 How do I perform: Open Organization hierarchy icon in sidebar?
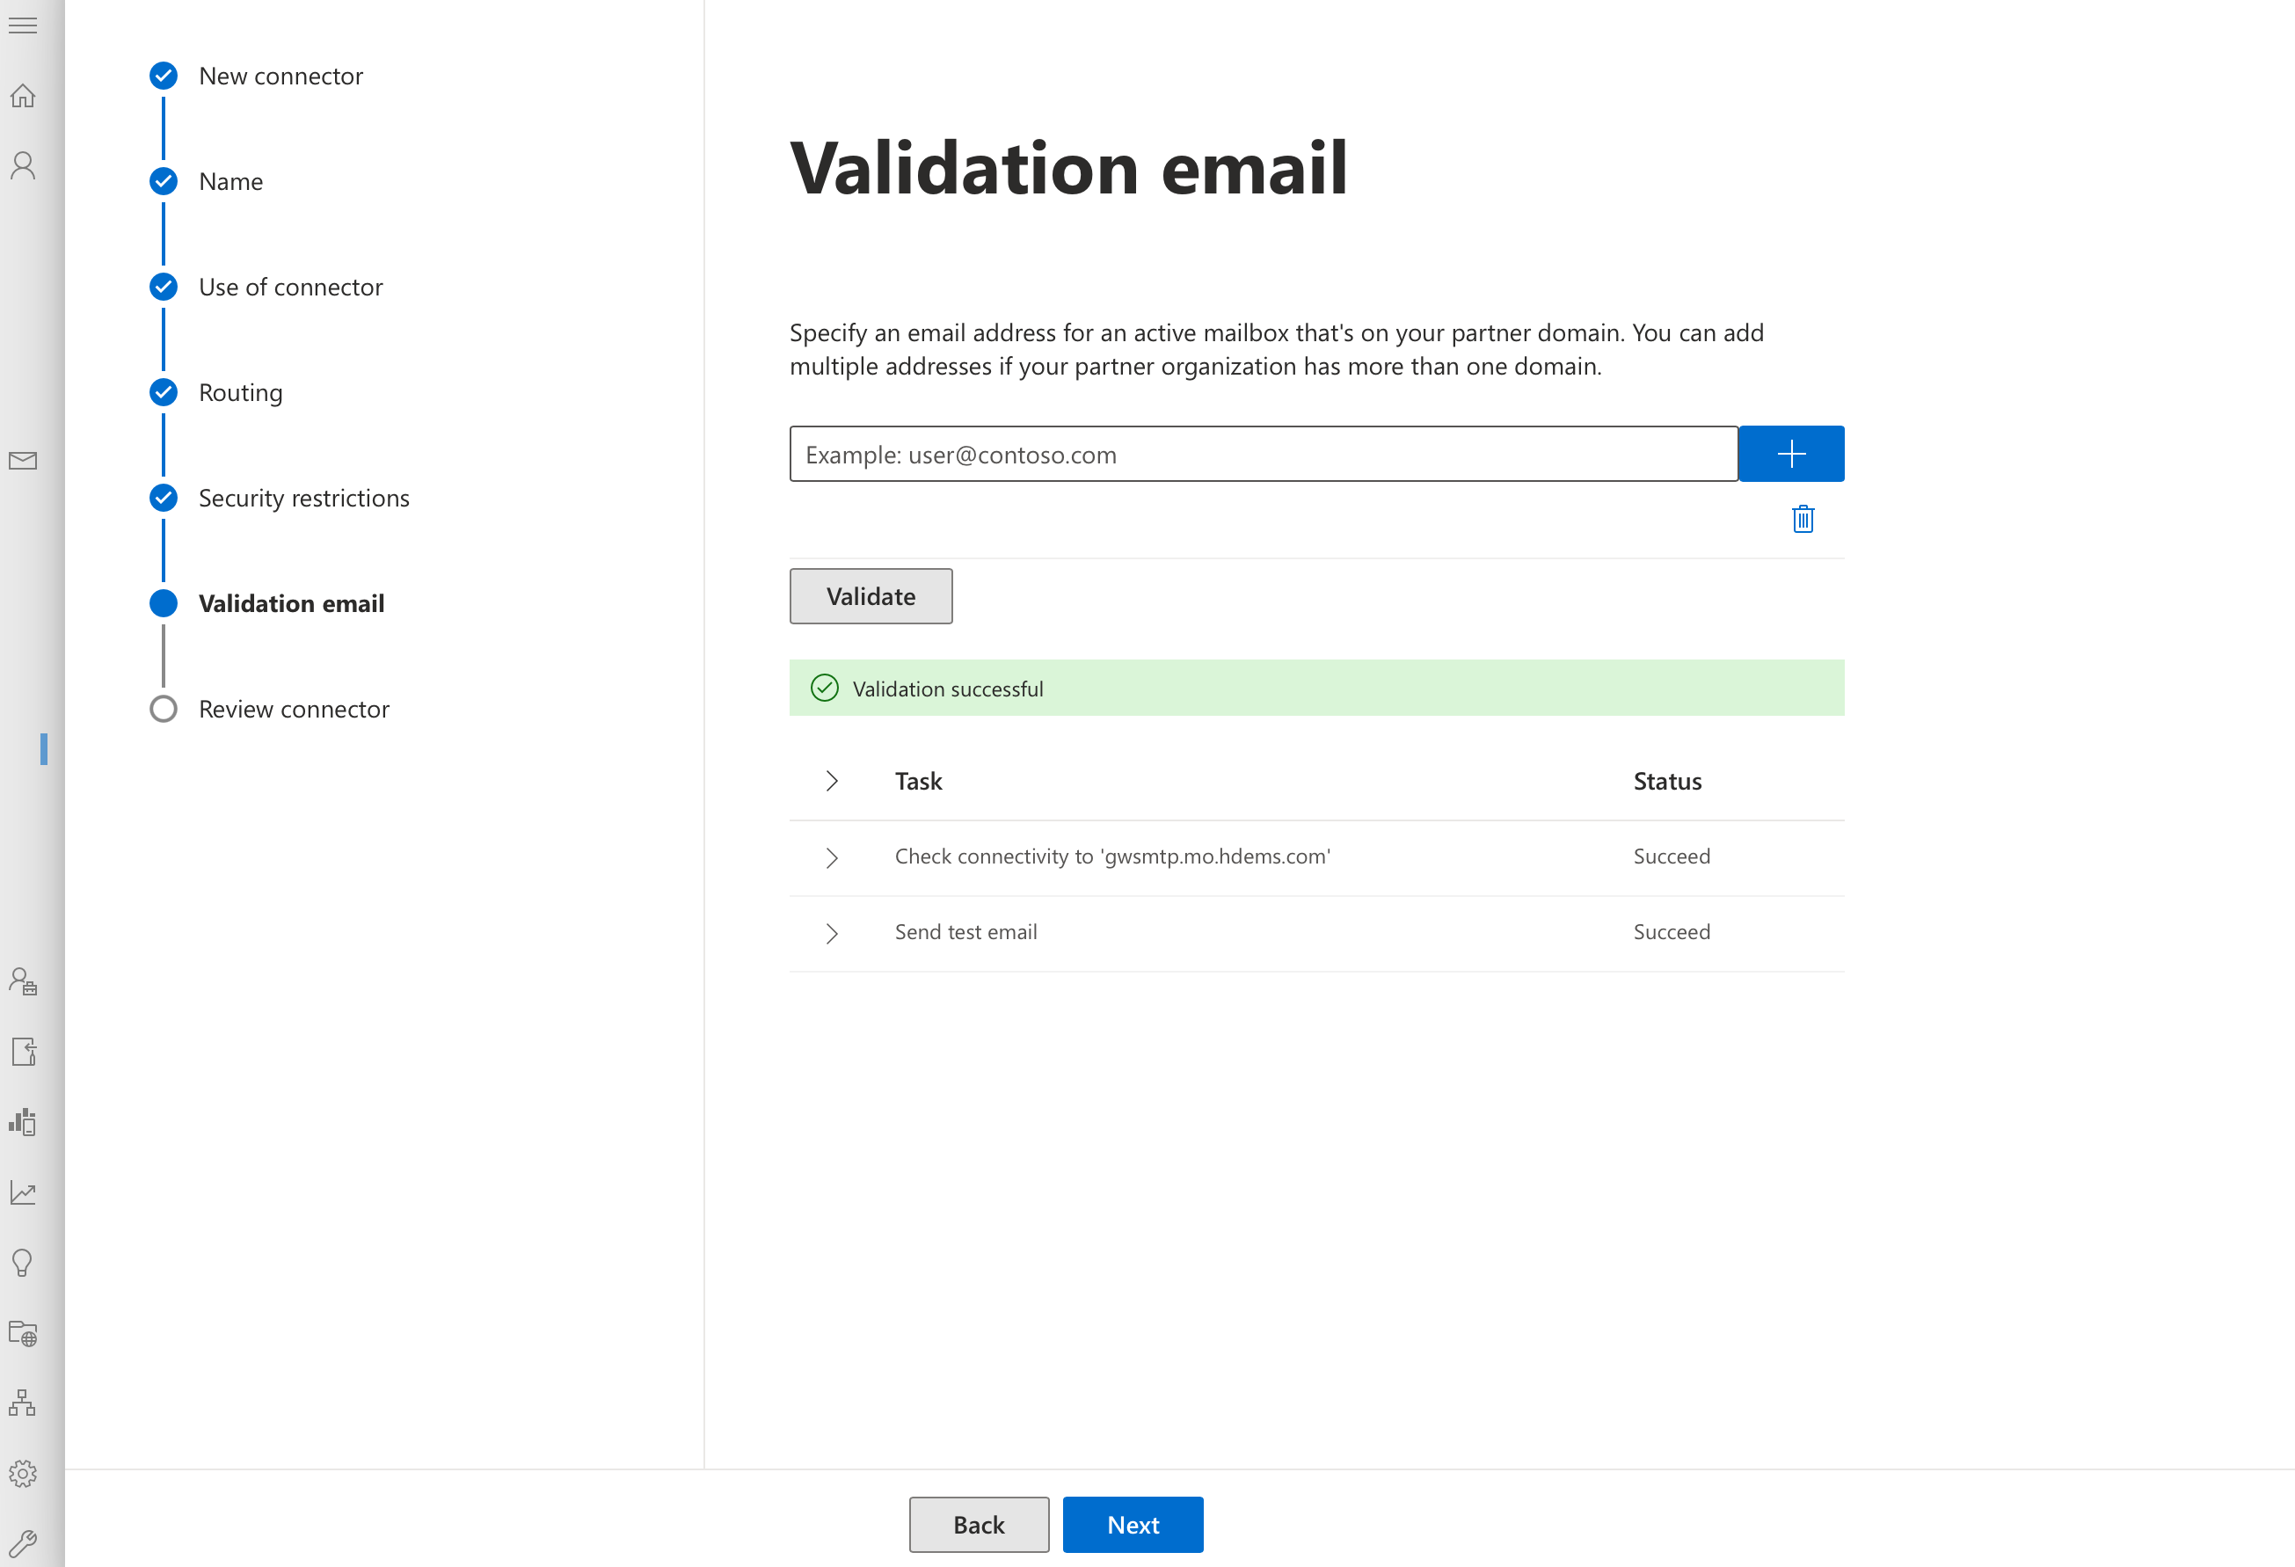[23, 1403]
